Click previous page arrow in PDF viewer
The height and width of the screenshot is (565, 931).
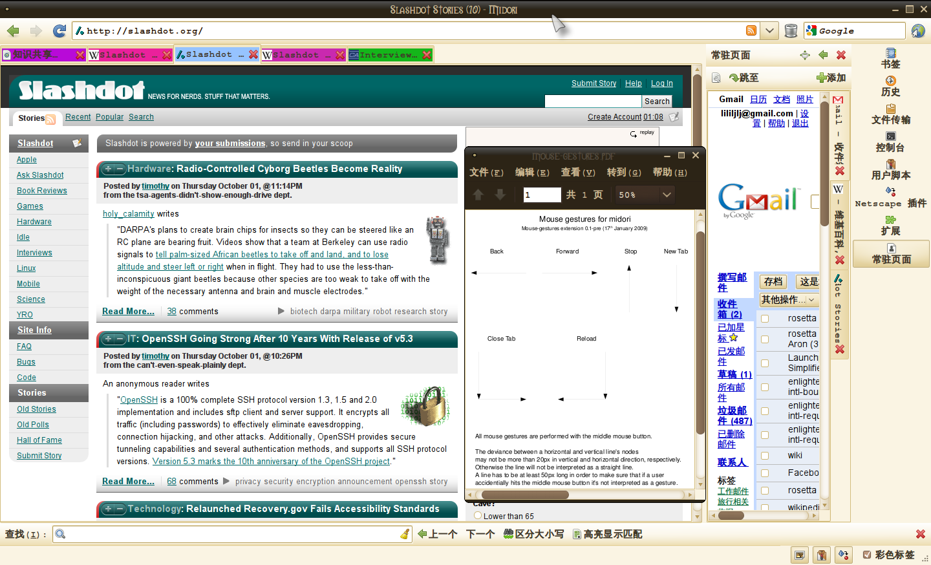[x=478, y=195]
